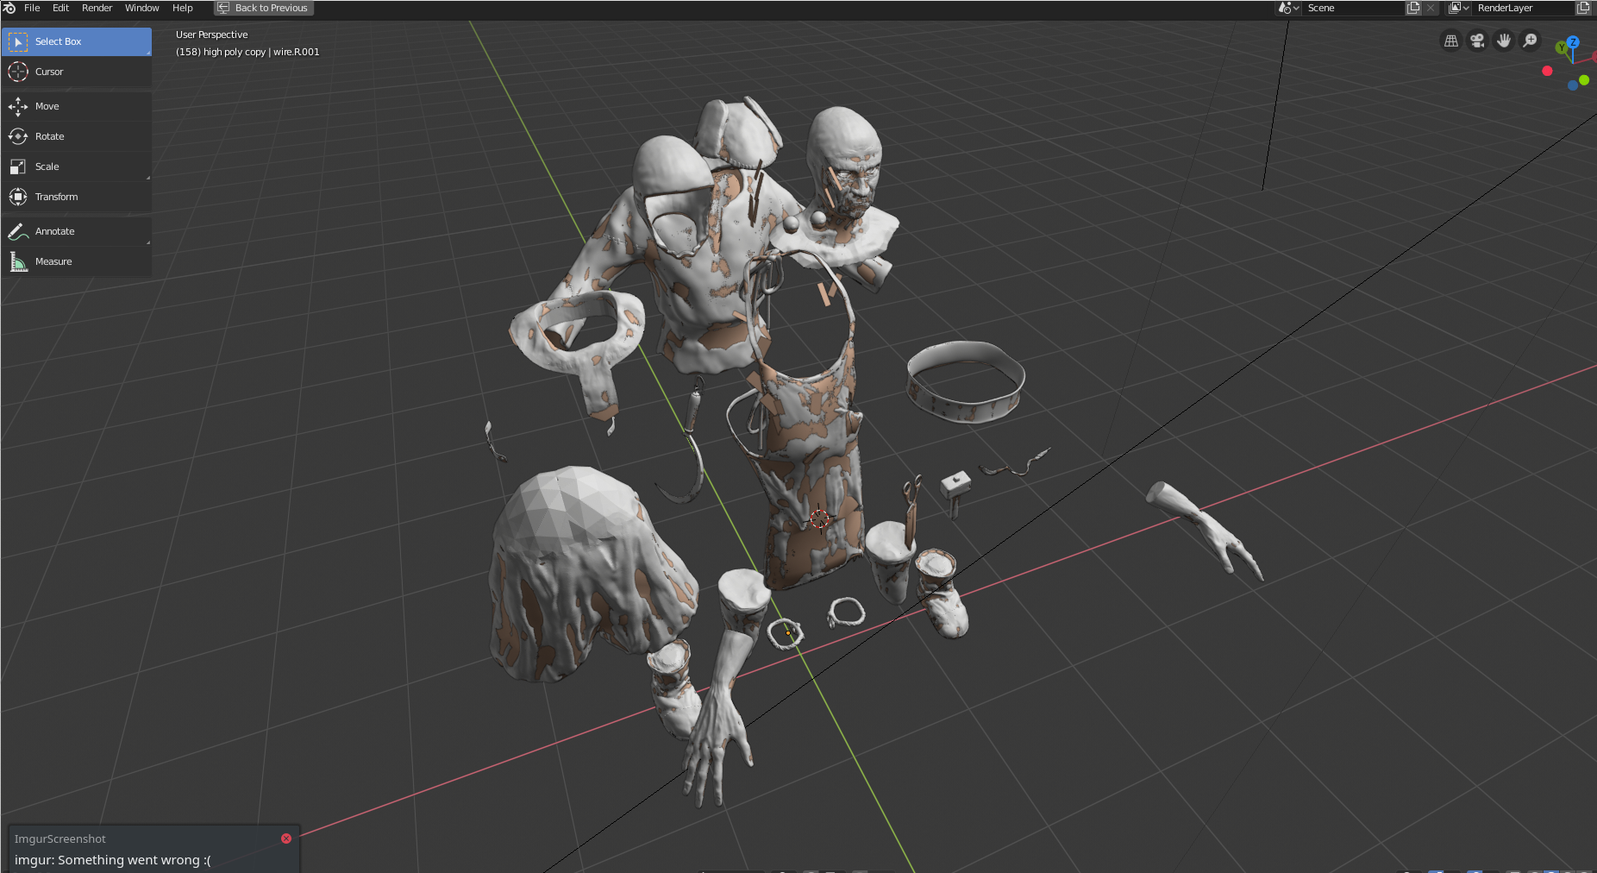Image resolution: width=1597 pixels, height=873 pixels.
Task: Expand the Annotate tool options corner triangle
Action: [x=148, y=243]
